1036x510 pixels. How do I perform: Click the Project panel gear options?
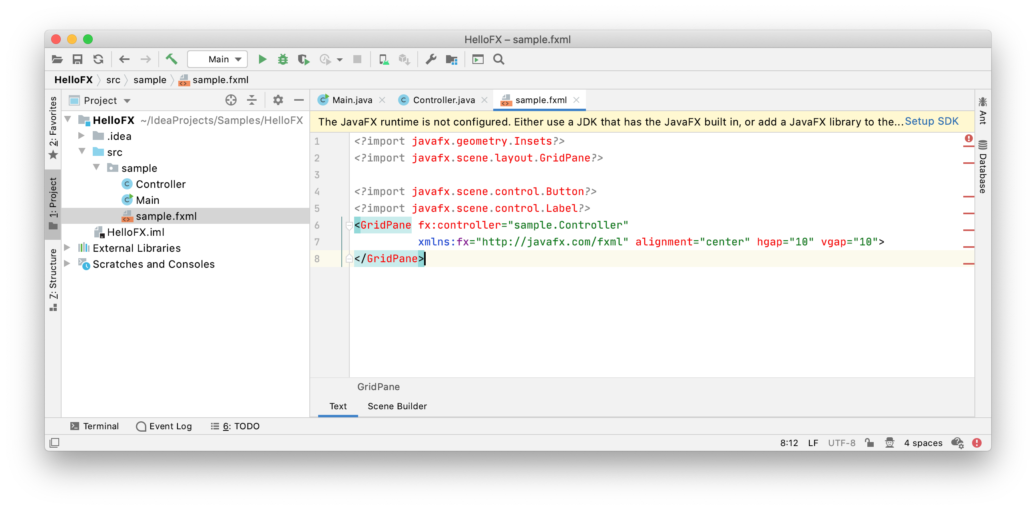click(278, 100)
